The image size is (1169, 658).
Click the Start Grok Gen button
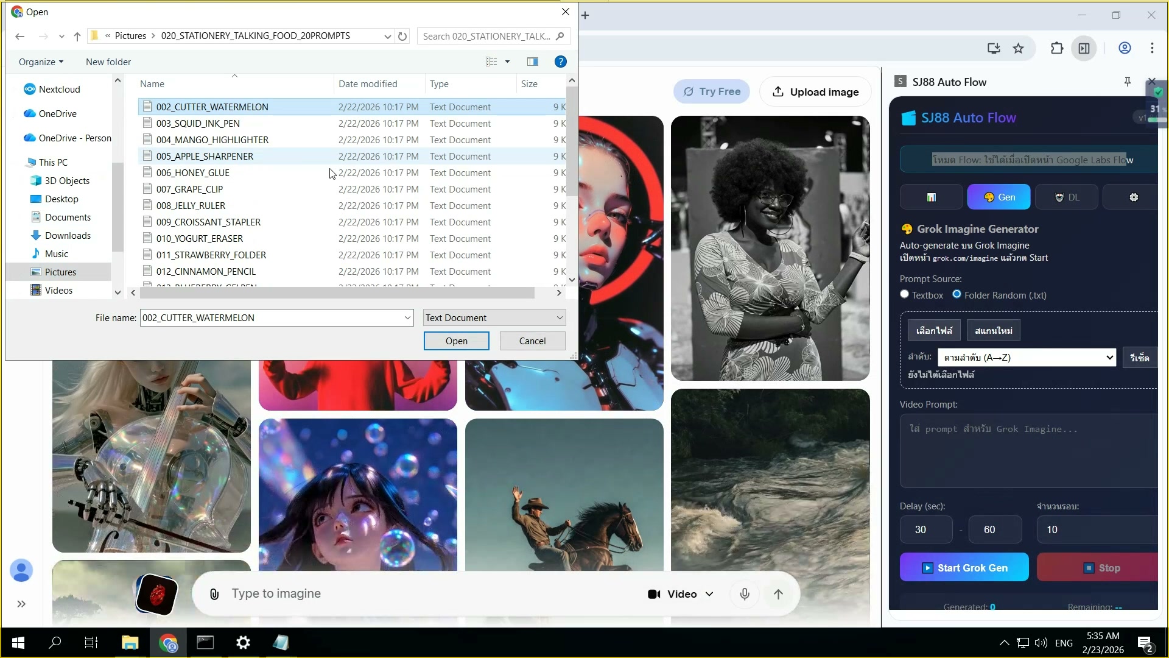pos(964,567)
